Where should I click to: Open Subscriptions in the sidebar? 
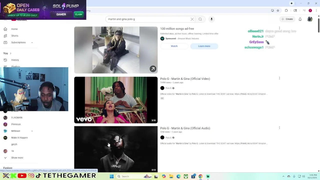coord(18,42)
